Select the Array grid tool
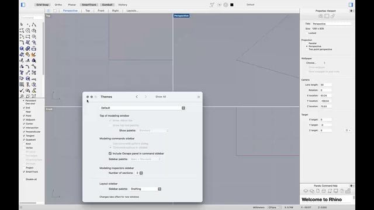374x210 pixels. (x=22, y=84)
